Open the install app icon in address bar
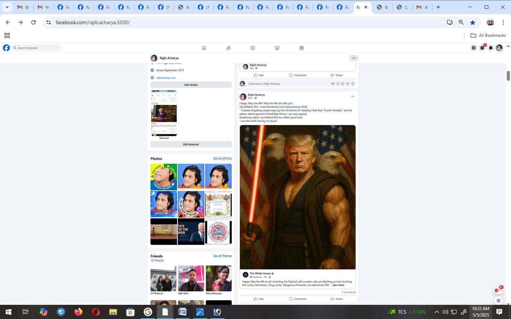This screenshot has height=319, width=511. [450, 22]
